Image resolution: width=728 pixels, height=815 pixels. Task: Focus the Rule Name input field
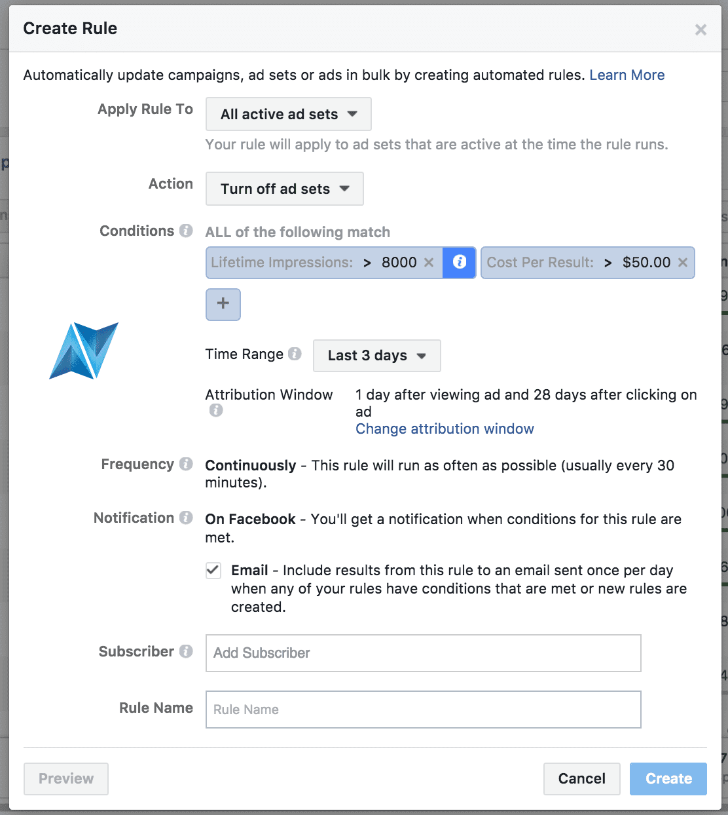[x=424, y=710]
